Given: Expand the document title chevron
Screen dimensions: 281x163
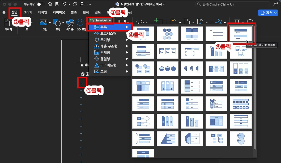Looking at the screenshot, I should pyautogui.click(x=164, y=4).
